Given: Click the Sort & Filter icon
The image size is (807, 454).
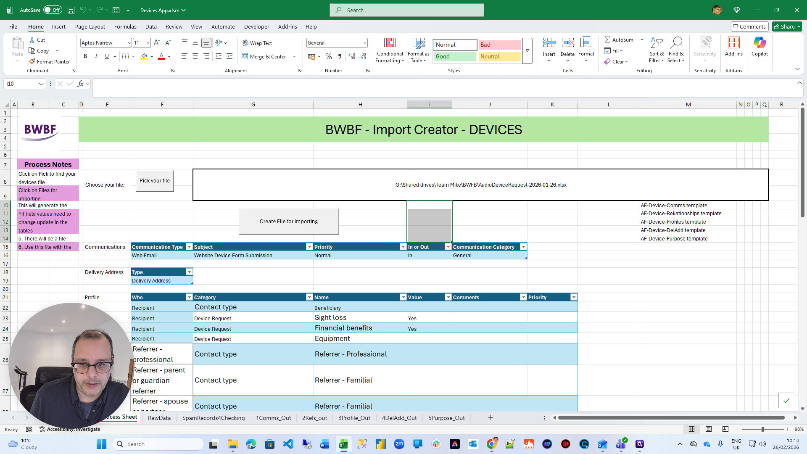Looking at the screenshot, I should pos(656,43).
